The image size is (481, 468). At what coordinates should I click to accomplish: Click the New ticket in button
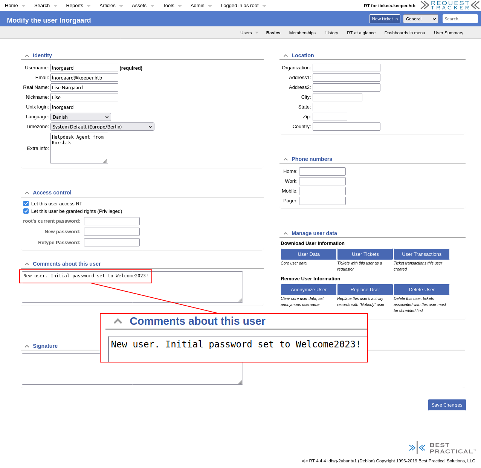(384, 19)
